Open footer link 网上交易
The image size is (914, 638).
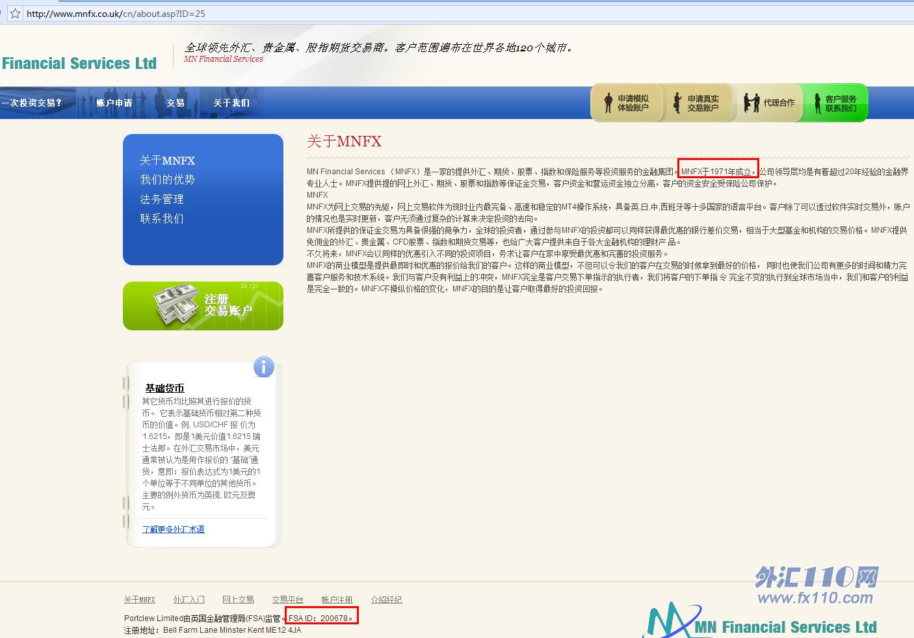tap(238, 600)
